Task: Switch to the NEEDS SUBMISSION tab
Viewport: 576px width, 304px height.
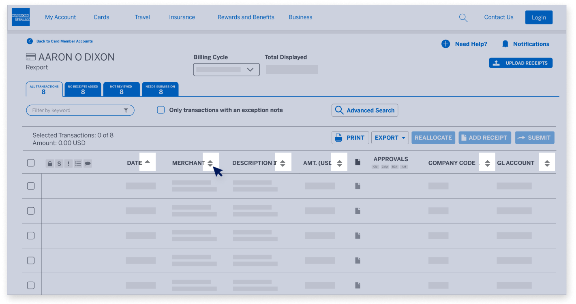Action: 160,89
